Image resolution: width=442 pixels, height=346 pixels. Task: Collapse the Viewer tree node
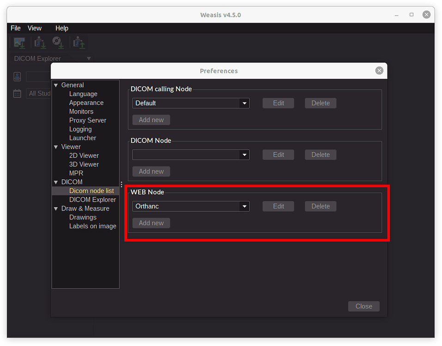click(x=56, y=147)
